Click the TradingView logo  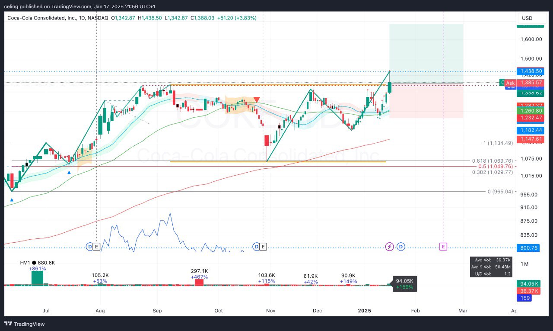[x=25, y=324]
